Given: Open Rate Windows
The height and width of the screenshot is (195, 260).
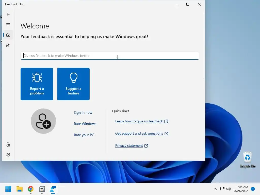Looking at the screenshot, I should click(85, 124).
